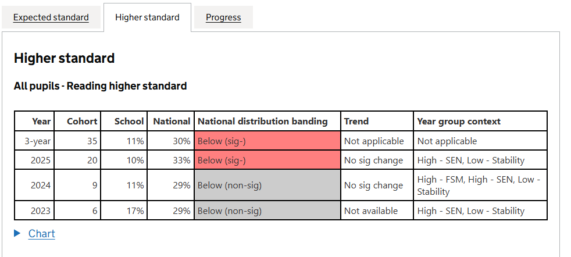The height and width of the screenshot is (257, 571).
Task: Click the Cohort column header
Action: (82, 122)
